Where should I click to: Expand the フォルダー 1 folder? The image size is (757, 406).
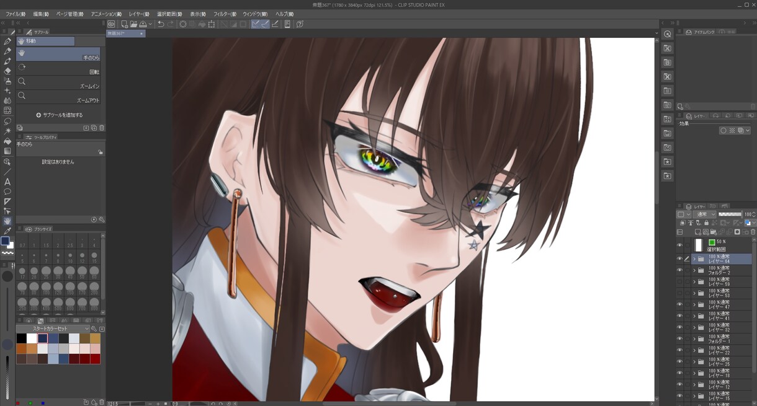coord(694,339)
